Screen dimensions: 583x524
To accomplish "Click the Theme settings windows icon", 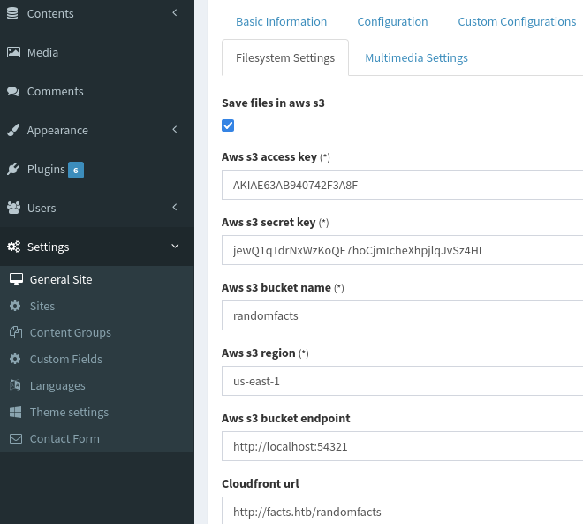I will point(15,412).
